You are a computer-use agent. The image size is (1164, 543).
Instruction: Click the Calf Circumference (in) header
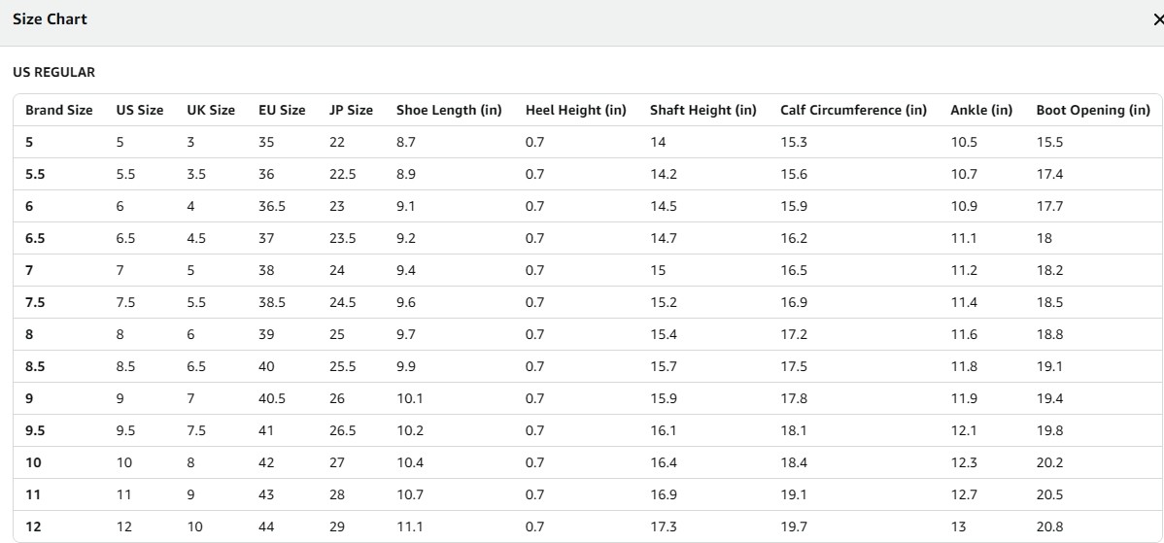click(854, 110)
